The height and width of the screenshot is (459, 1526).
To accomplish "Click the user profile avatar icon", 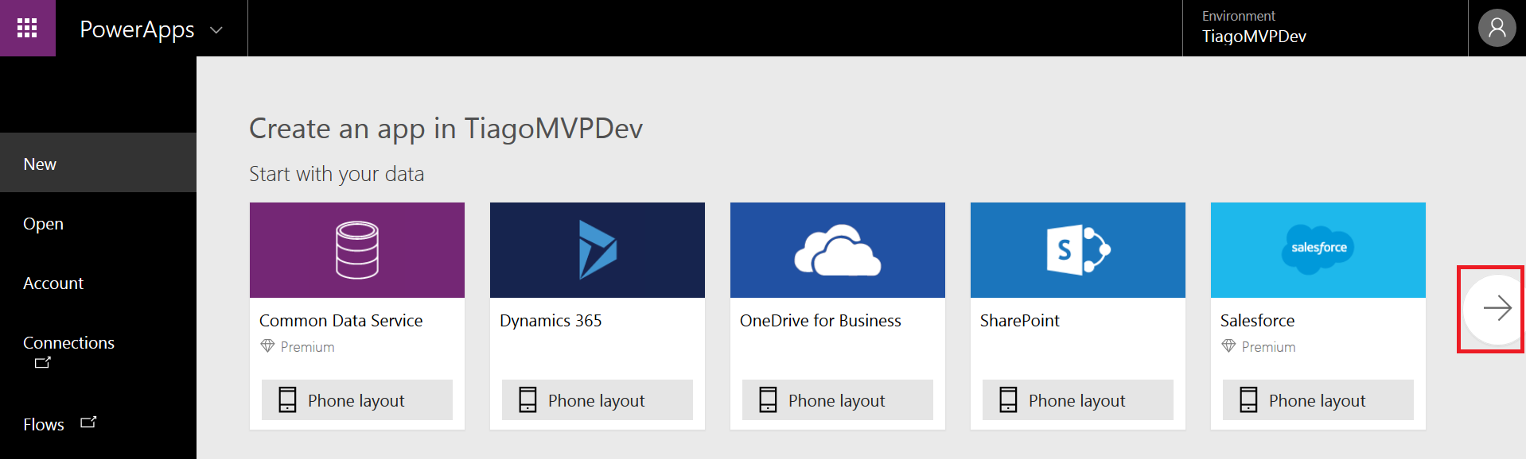I will click(x=1497, y=29).
